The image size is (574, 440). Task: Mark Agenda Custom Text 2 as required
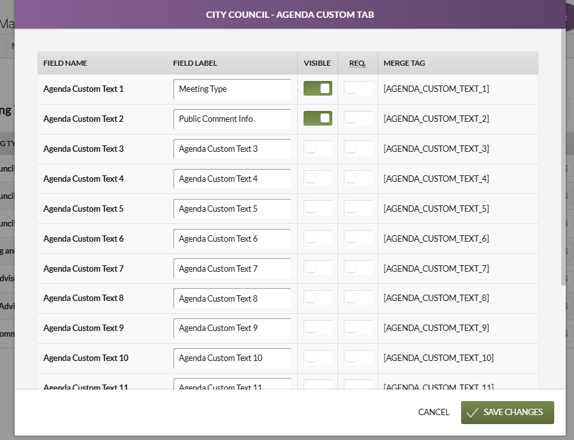(x=358, y=119)
